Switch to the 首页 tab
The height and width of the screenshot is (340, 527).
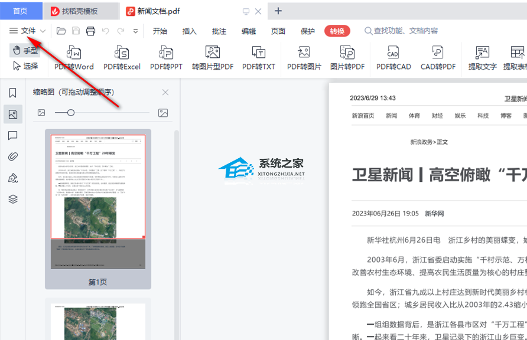point(21,11)
